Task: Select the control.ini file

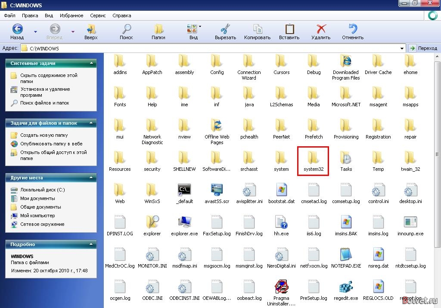Action: pos(378,193)
